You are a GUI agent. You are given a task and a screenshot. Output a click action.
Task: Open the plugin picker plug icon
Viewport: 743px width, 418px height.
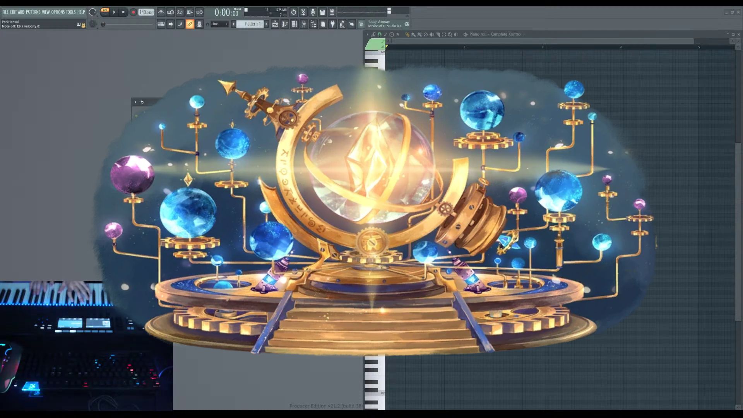point(332,24)
